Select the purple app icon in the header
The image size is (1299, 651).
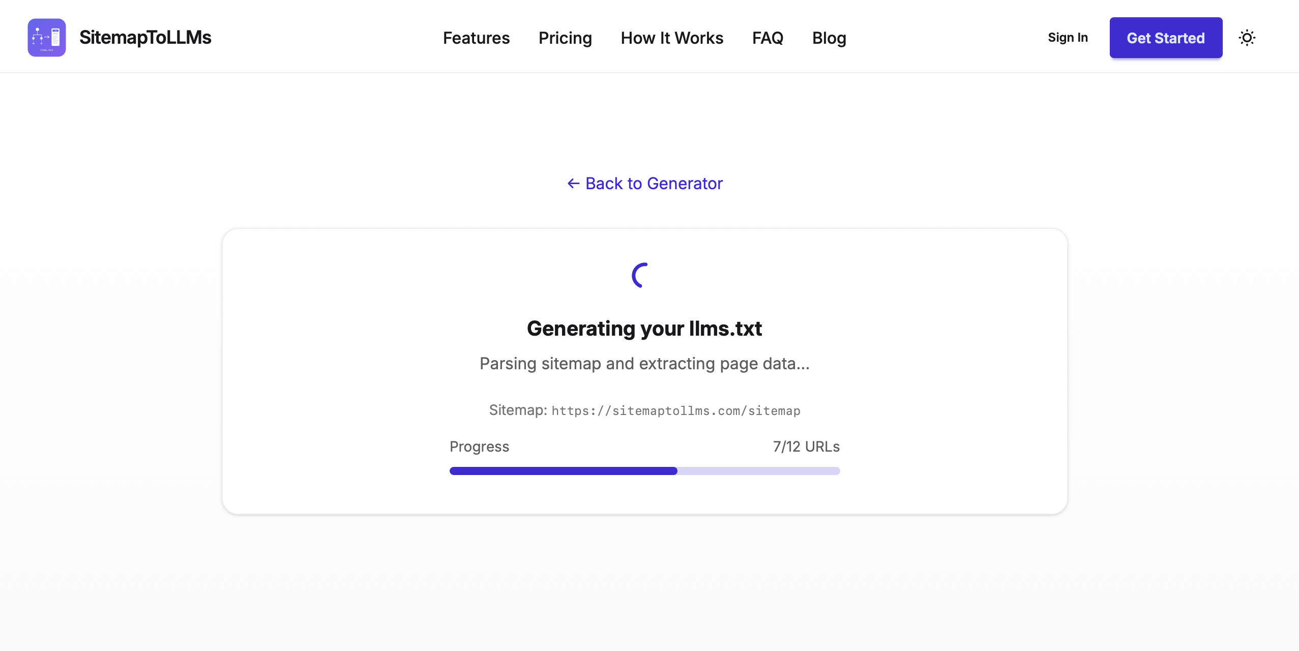tap(46, 37)
